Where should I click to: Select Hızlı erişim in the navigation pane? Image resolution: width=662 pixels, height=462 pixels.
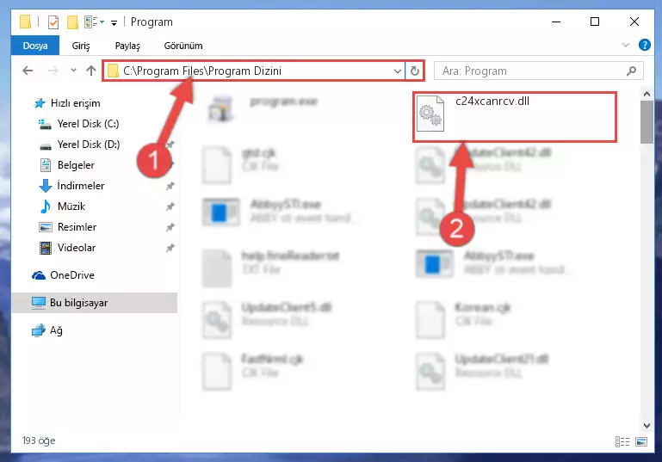tap(75, 103)
